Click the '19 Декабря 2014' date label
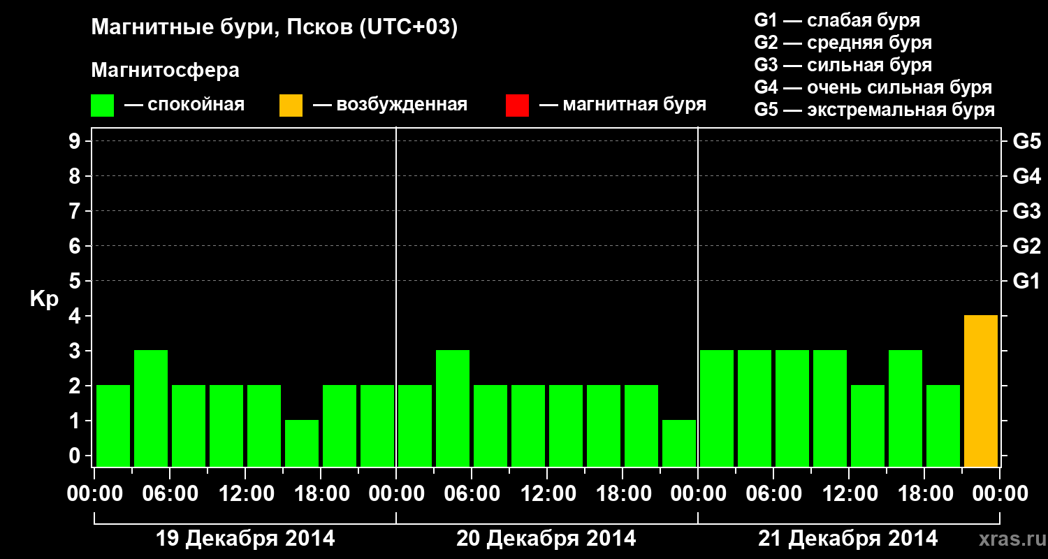The image size is (1048, 559). pos(245,539)
